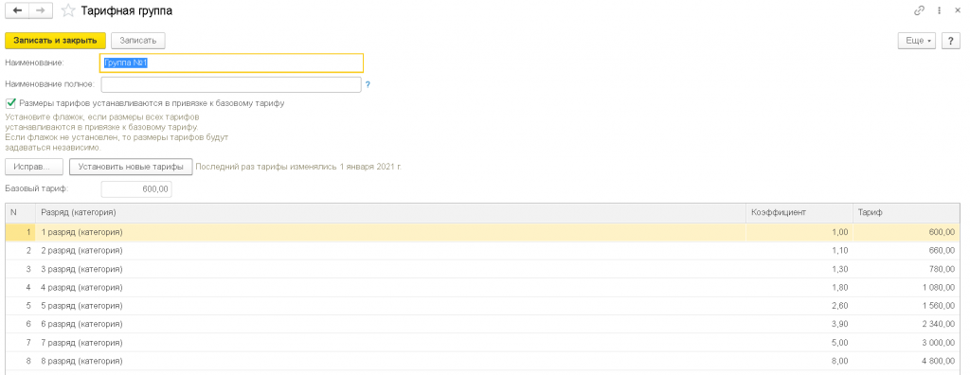The width and height of the screenshot is (970, 375).
Task: Show hint next to Наименование полное field
Action: [x=368, y=84]
